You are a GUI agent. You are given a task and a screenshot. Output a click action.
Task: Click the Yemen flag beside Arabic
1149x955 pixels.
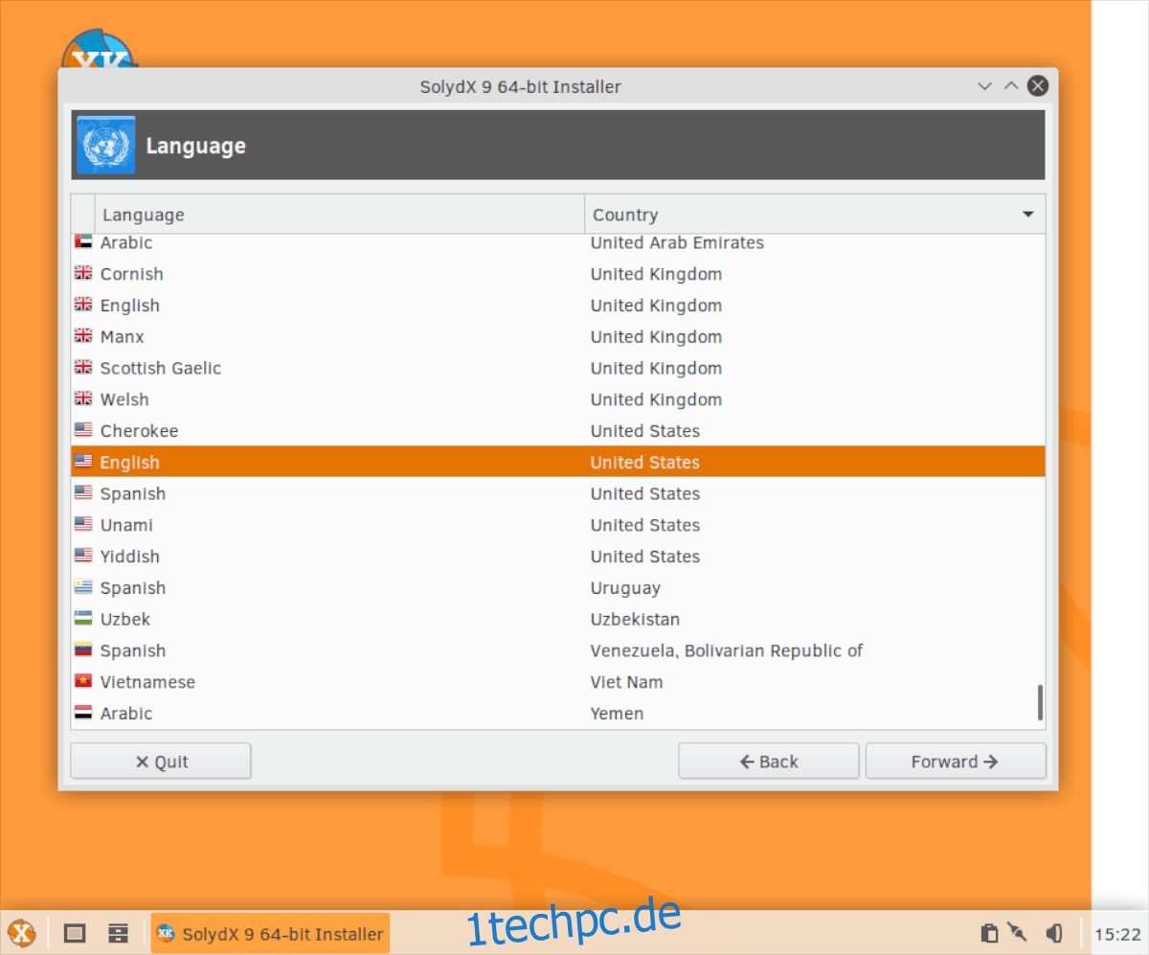point(83,714)
